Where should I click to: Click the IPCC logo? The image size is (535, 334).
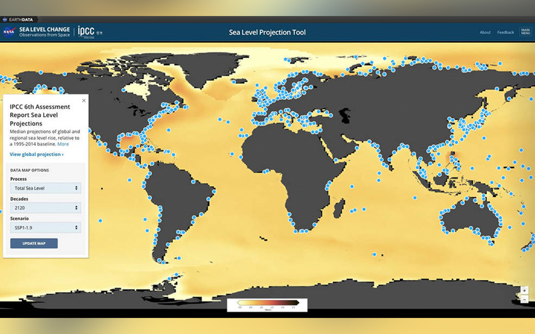[86, 31]
